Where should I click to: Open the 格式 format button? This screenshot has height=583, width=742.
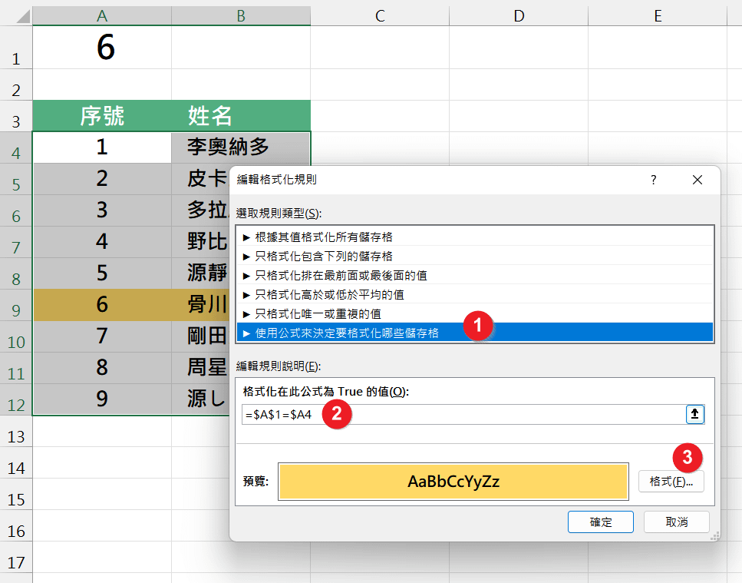[671, 482]
